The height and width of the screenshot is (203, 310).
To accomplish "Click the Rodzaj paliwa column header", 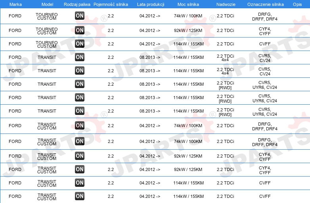I will [x=77, y=4].
